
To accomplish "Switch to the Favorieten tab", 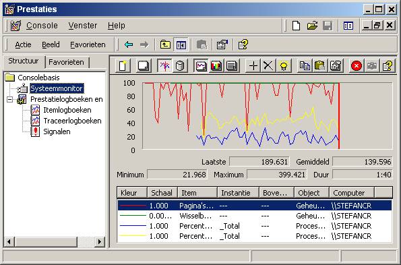I will coord(66,62).
